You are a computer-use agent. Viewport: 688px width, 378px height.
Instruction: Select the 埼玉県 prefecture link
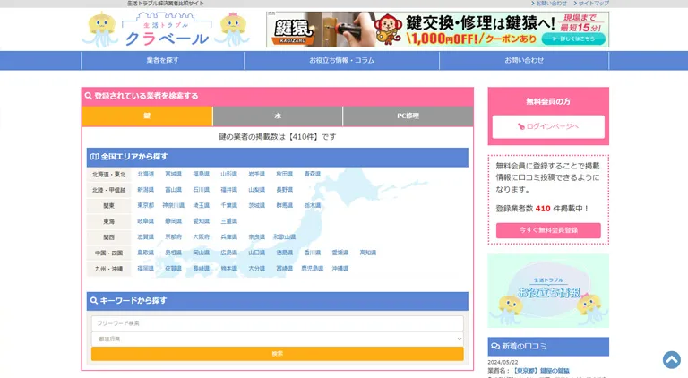click(201, 205)
